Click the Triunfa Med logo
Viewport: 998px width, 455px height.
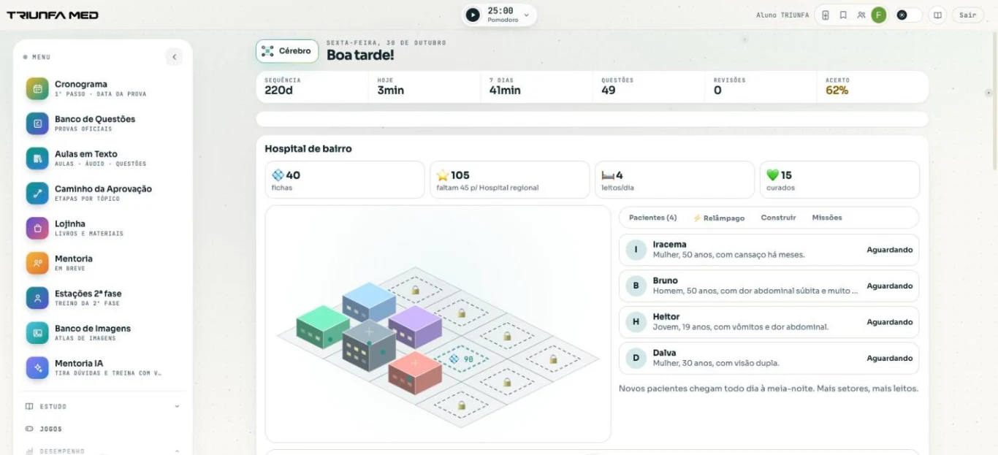pyautogui.click(x=53, y=15)
